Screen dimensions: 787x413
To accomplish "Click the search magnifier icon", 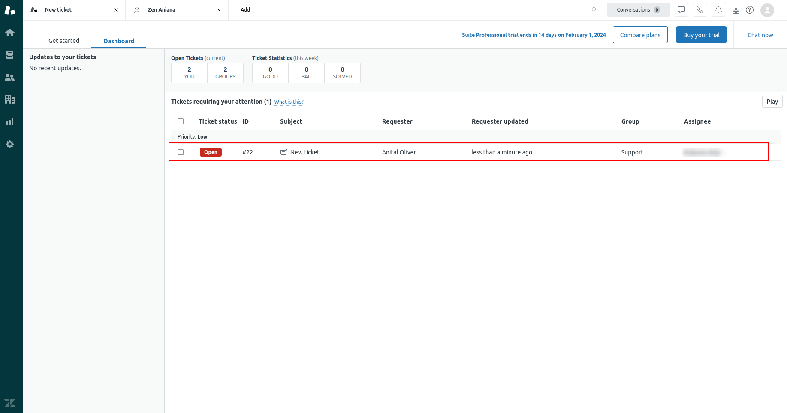I will point(594,10).
